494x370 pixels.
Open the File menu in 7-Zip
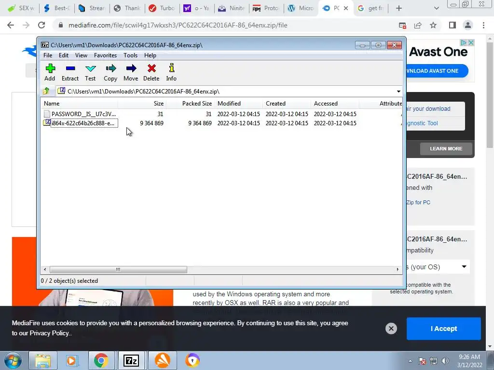coord(48,55)
